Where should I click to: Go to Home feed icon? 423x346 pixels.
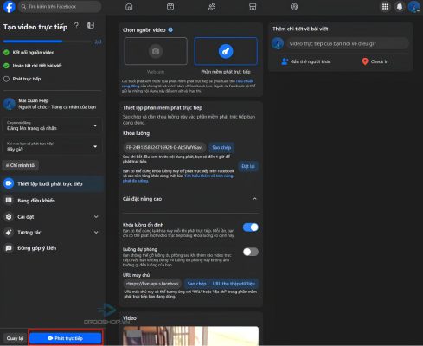[129, 7]
